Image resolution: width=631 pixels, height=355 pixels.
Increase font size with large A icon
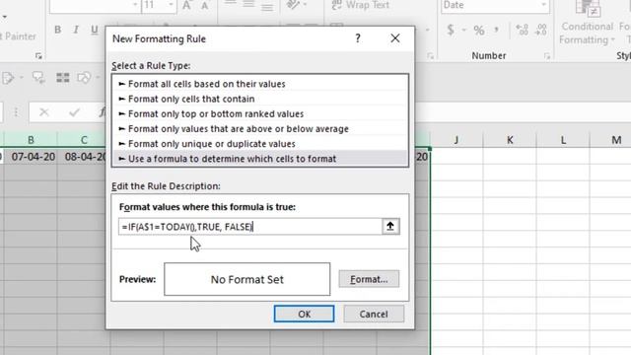(186, 6)
